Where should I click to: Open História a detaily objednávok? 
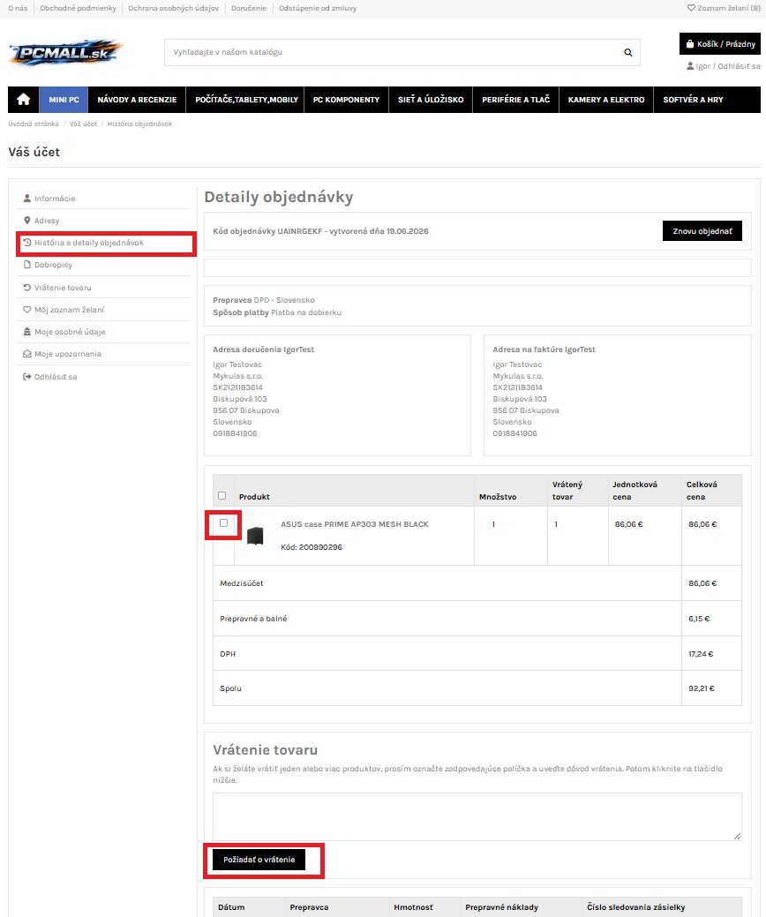(89, 243)
